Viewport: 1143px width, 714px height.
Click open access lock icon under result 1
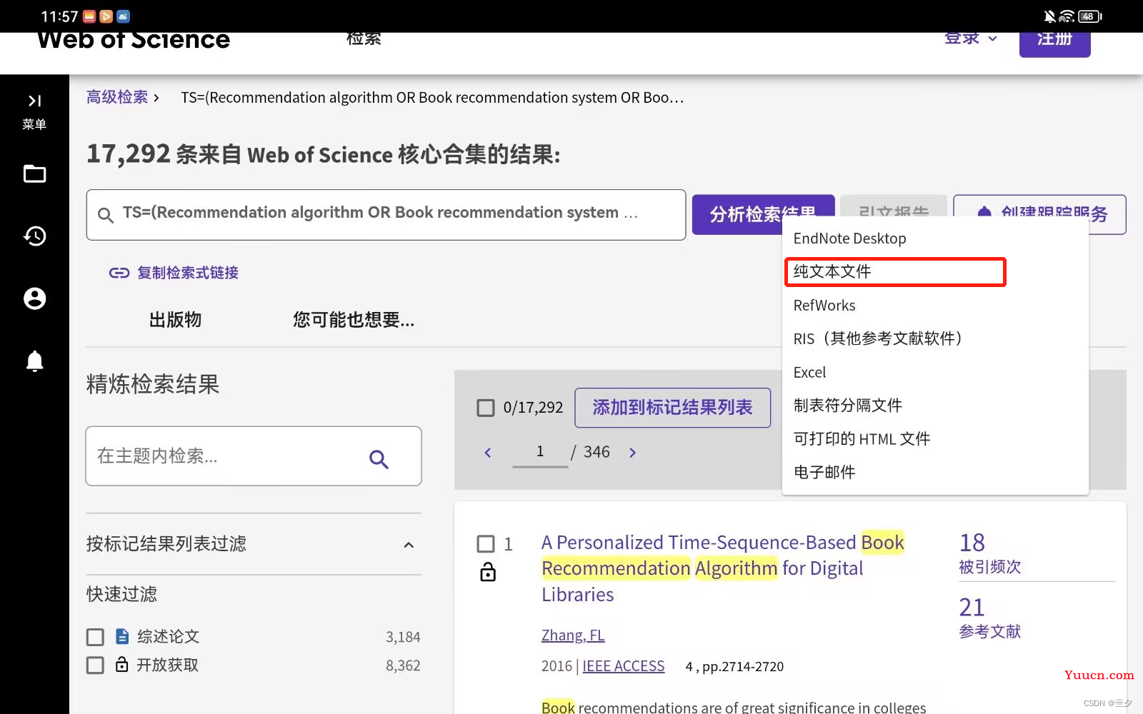(x=488, y=572)
